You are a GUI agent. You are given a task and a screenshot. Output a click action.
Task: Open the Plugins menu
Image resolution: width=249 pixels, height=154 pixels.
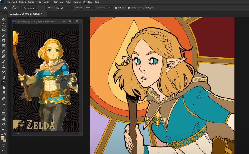77,2
